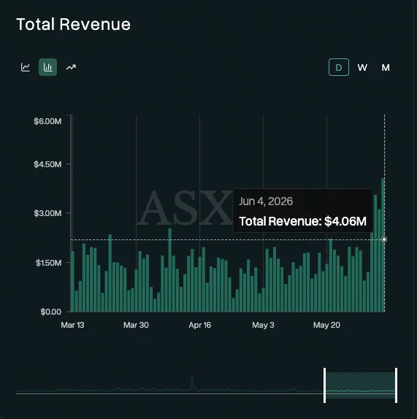
Task: Click the tallest bar for Jun 4
Action: [x=383, y=245]
